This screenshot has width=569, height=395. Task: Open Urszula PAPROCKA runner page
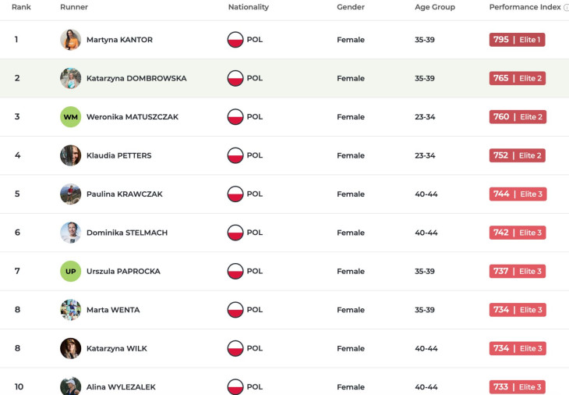(x=123, y=272)
